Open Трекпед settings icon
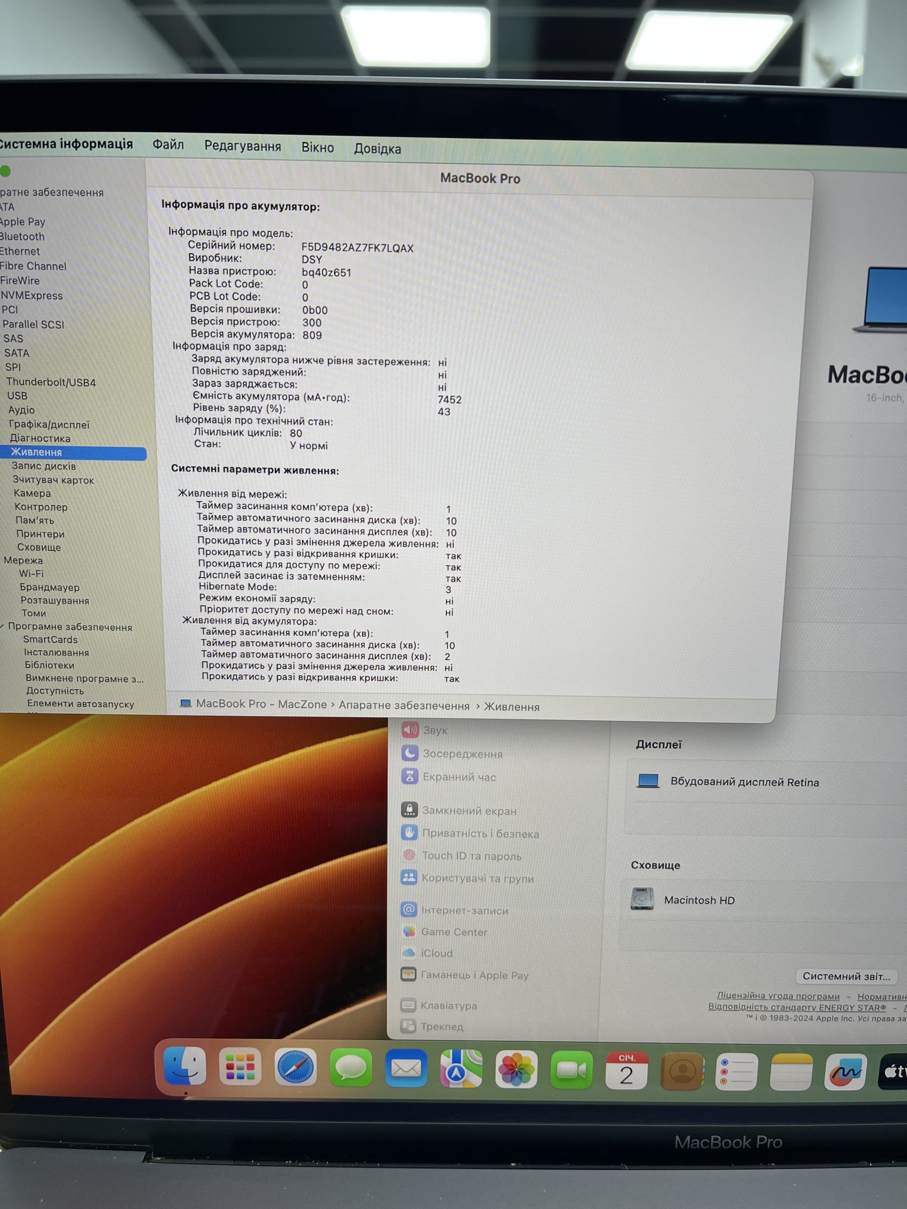This screenshot has width=907, height=1209. (x=408, y=1026)
